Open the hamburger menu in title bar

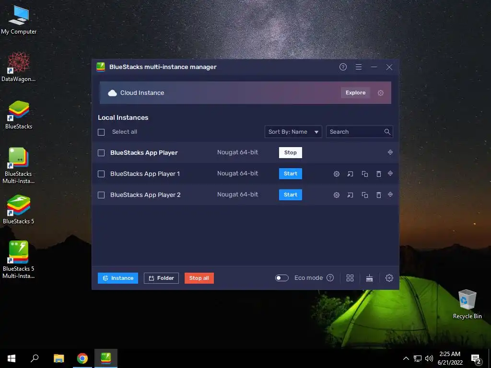coord(359,67)
